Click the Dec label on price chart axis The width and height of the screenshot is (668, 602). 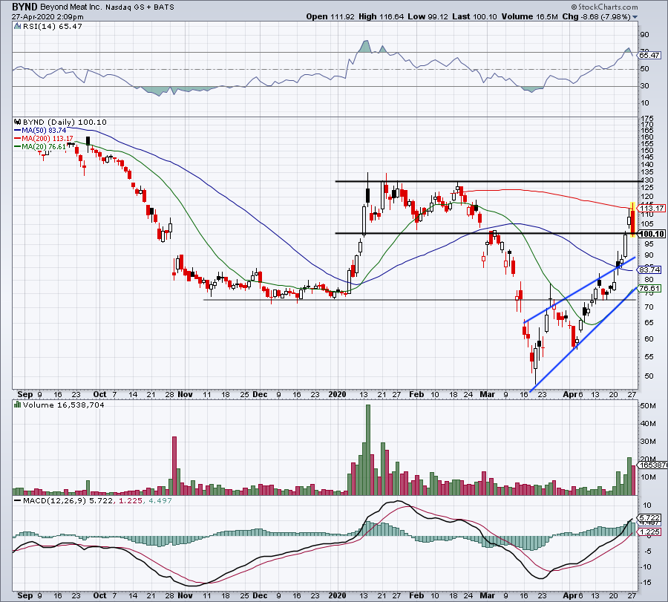(x=260, y=394)
